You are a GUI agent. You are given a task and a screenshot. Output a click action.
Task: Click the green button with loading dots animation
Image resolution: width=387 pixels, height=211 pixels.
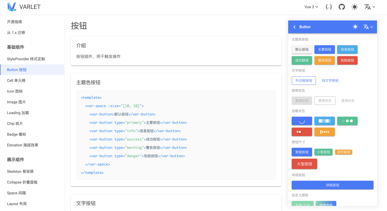[347, 121]
